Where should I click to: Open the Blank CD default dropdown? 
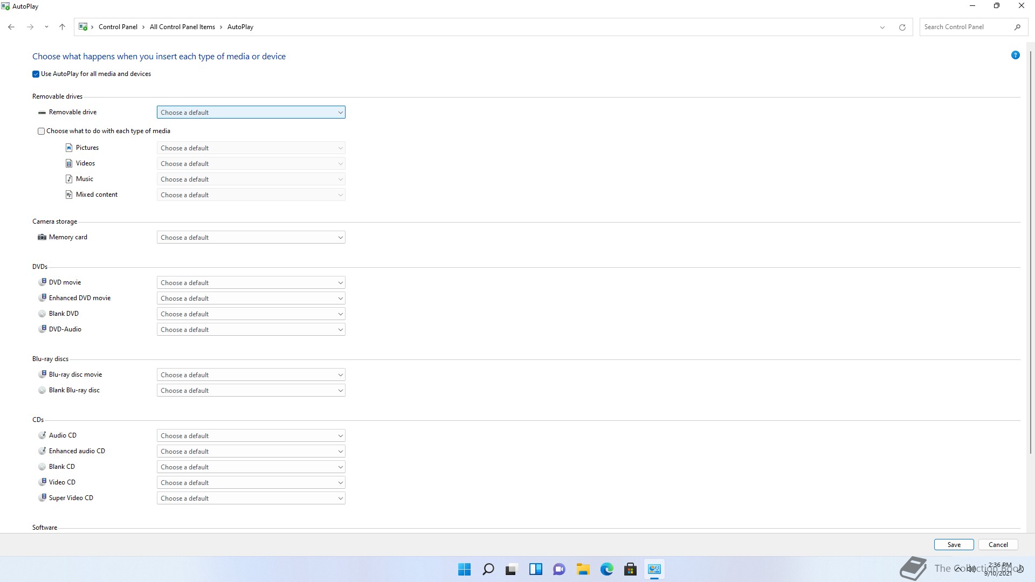coord(251,467)
